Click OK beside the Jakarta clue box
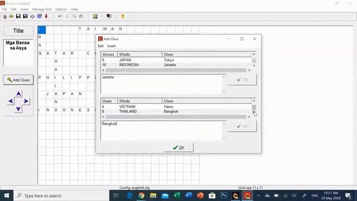357x201 pixels. [x=242, y=79]
